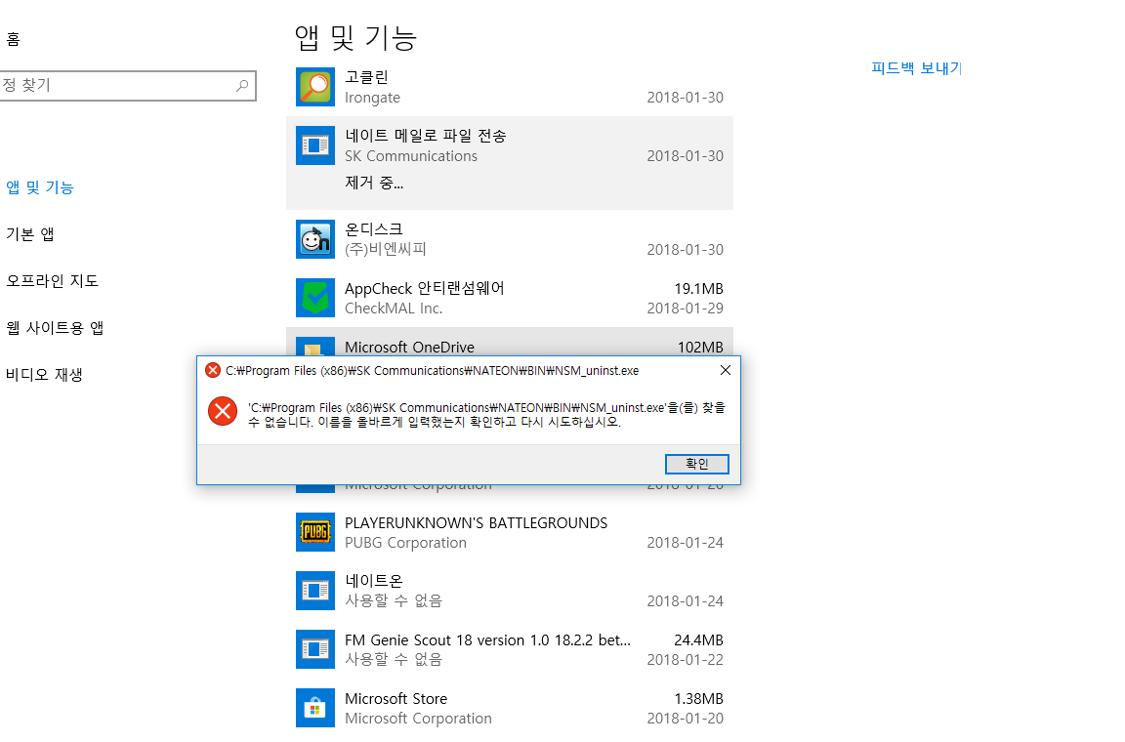This screenshot has height=742, width=1125.
Task: Select AppCheck 안티랜섬웨어 app entry
Action: pyautogui.click(x=510, y=298)
